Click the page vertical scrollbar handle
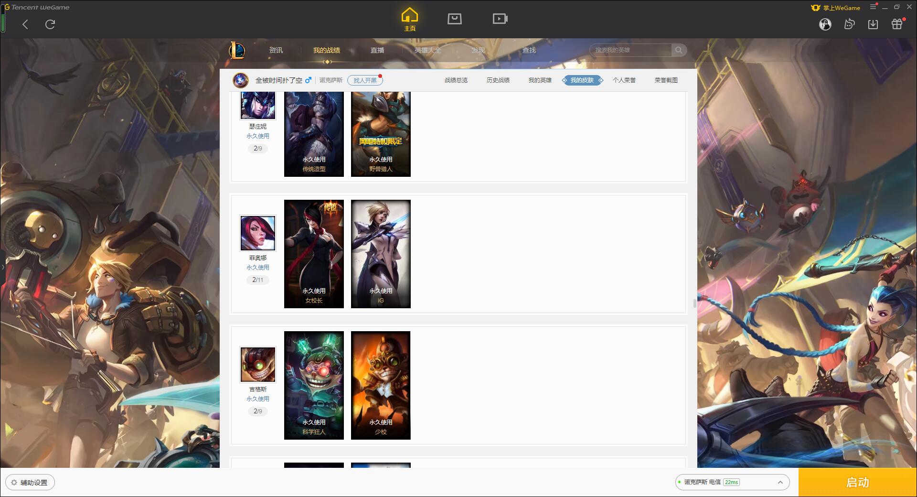Screen dimensions: 917x497 pyautogui.click(x=694, y=303)
